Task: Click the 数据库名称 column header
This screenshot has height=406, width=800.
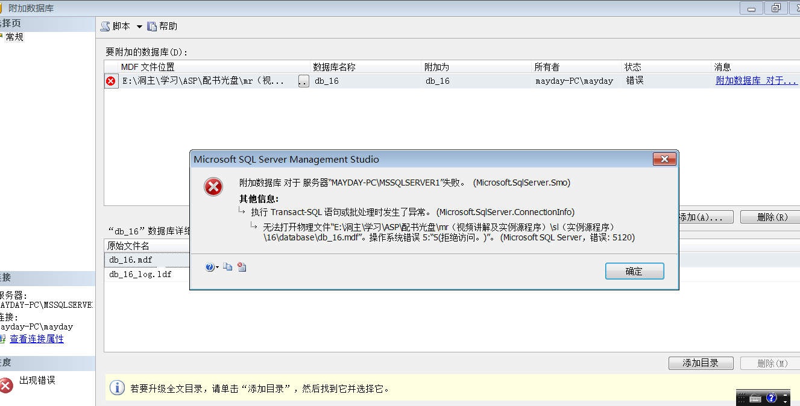Action: click(366, 67)
